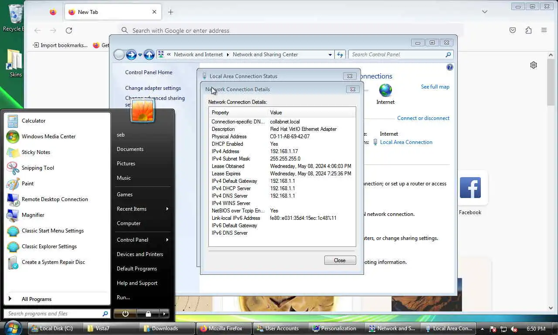
Task: Select the Skins folder on desktop
Action: point(15,63)
